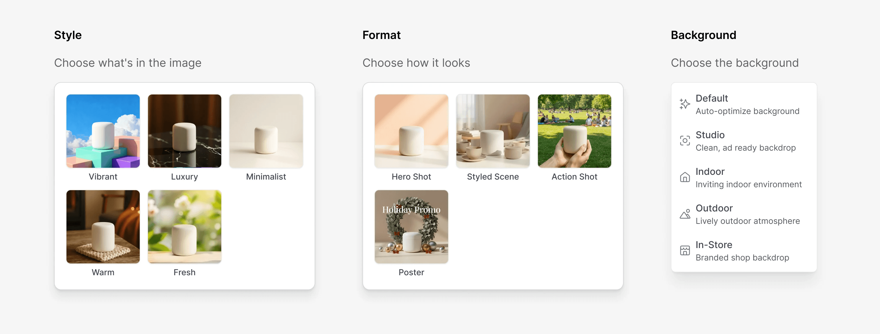
Task: Choose Indoor inviting environment option
Action: point(744,177)
